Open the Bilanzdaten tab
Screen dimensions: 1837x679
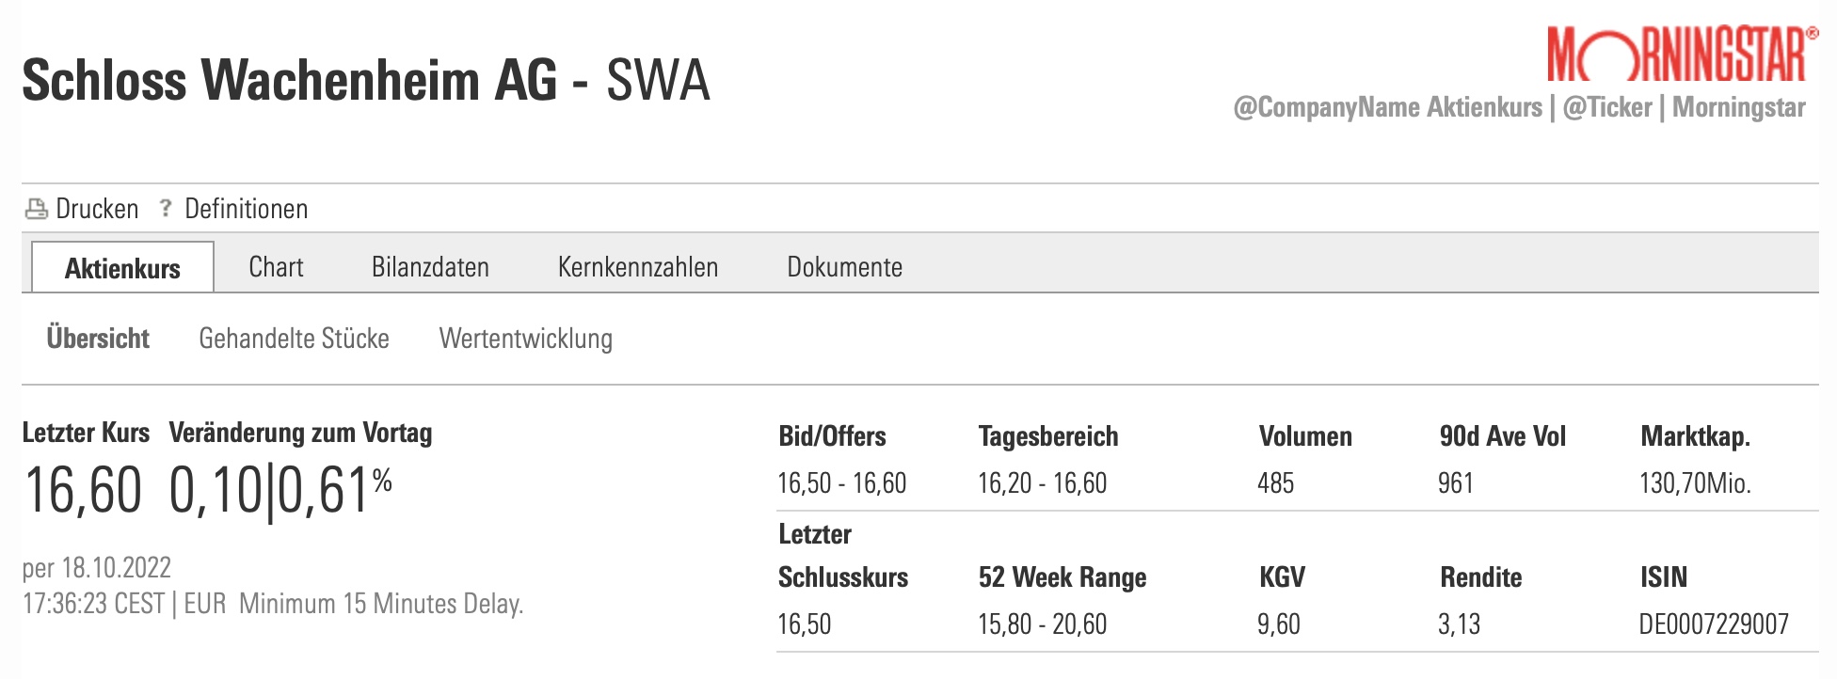[x=430, y=267]
